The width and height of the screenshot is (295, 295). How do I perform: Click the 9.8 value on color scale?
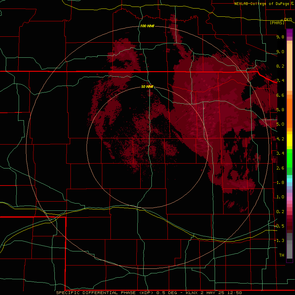click(280, 37)
